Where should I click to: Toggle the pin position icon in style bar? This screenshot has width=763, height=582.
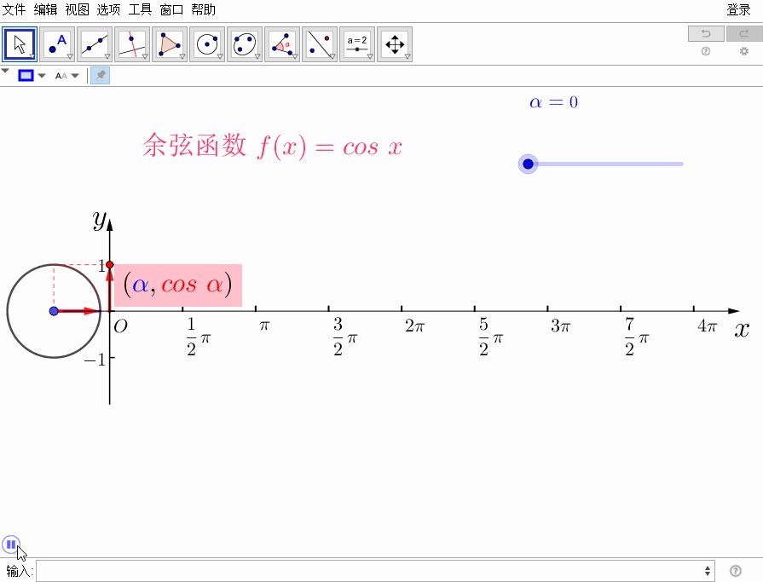click(x=100, y=75)
